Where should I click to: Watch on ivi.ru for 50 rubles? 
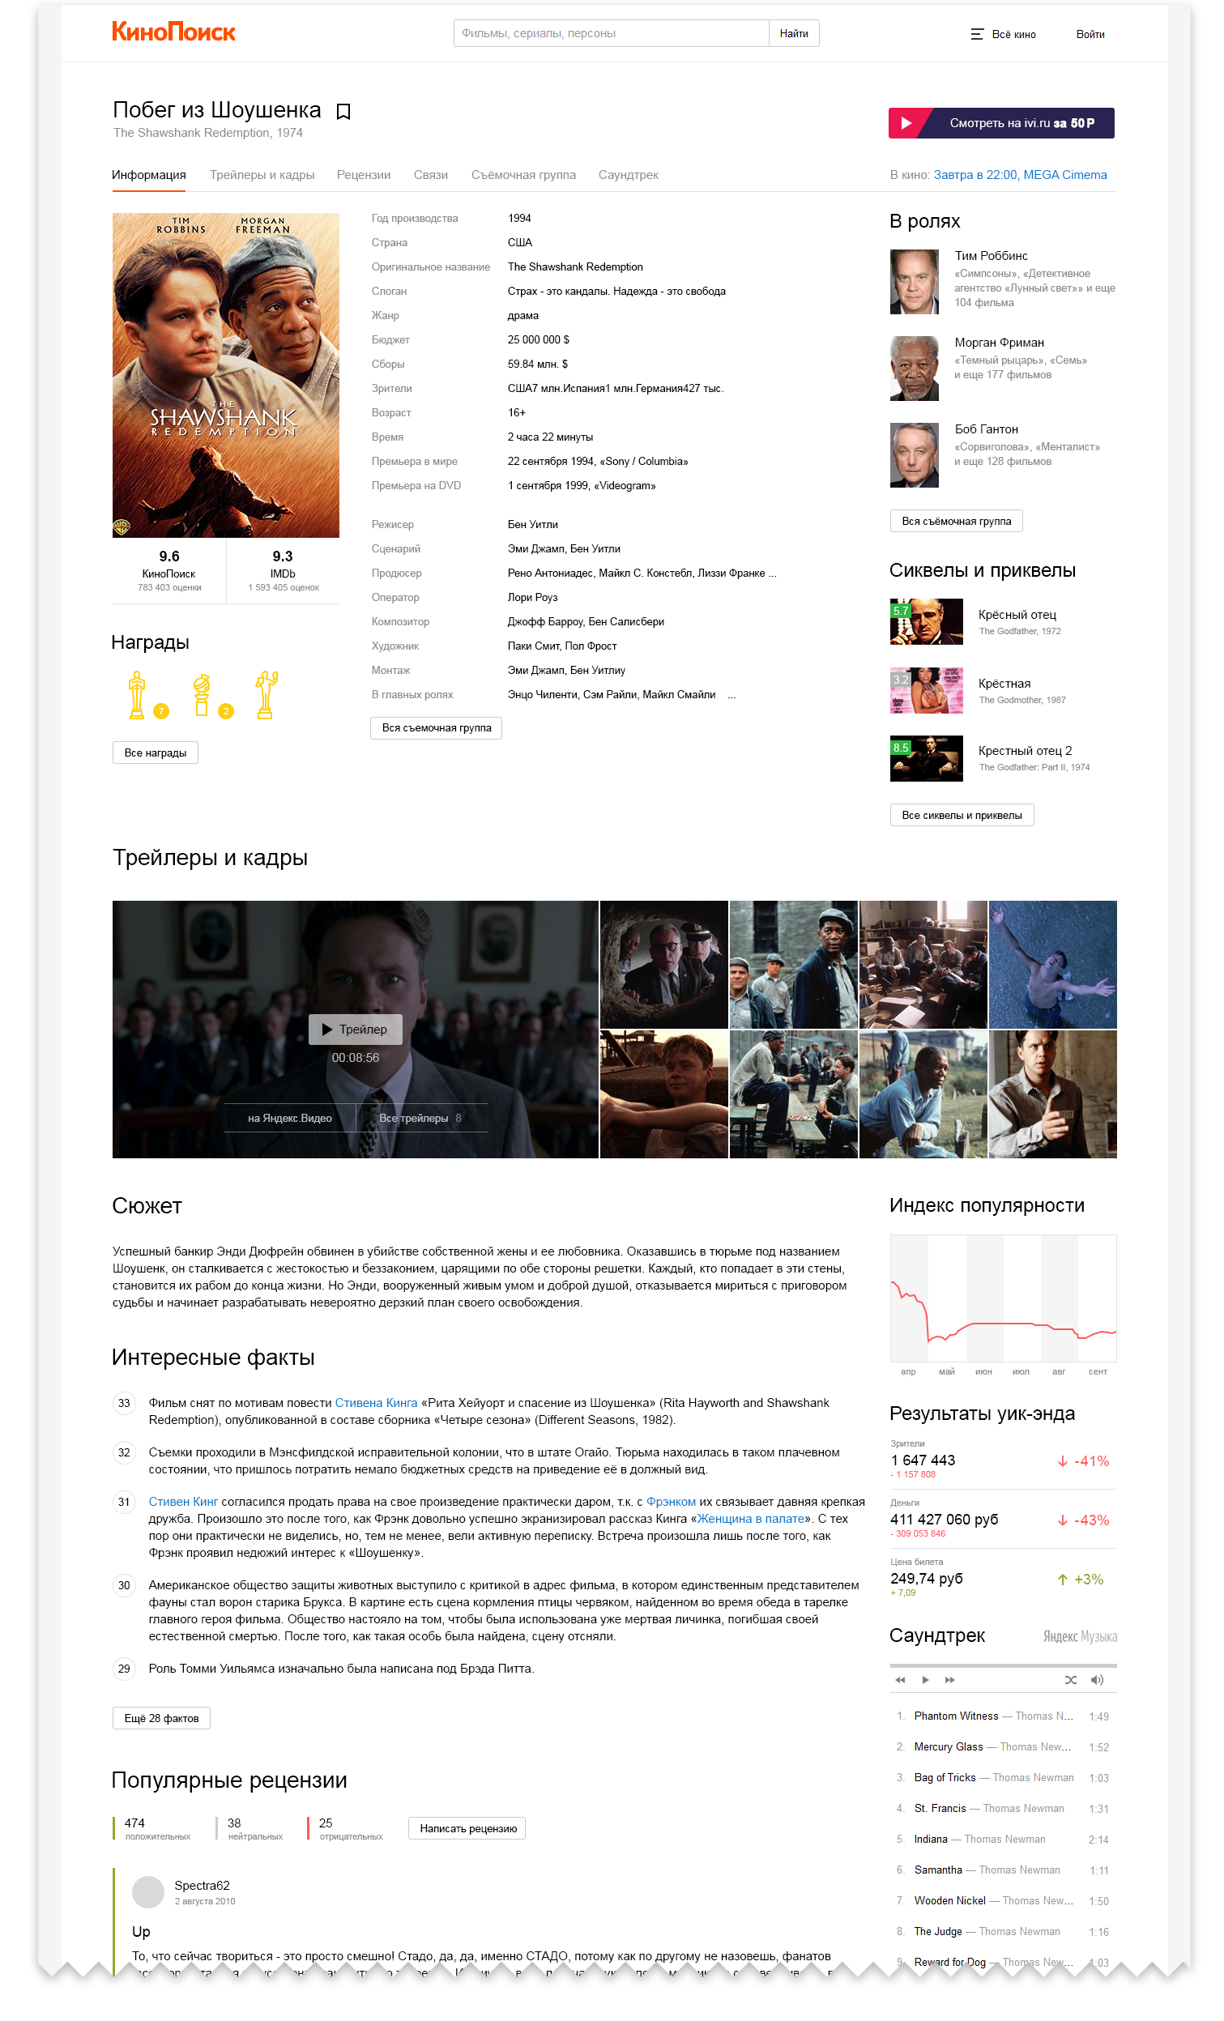(x=1001, y=123)
